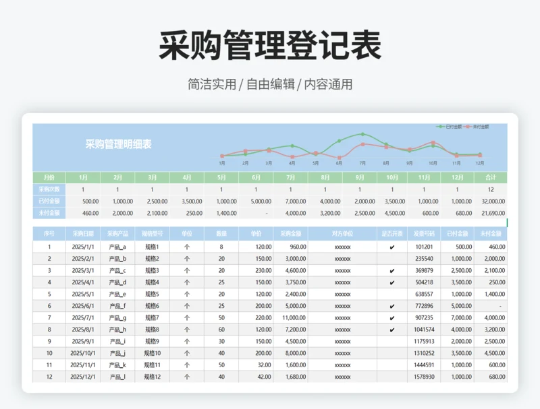This screenshot has height=409, width=540.
Task: Click the product cell 产品_j
Action: tap(117, 353)
